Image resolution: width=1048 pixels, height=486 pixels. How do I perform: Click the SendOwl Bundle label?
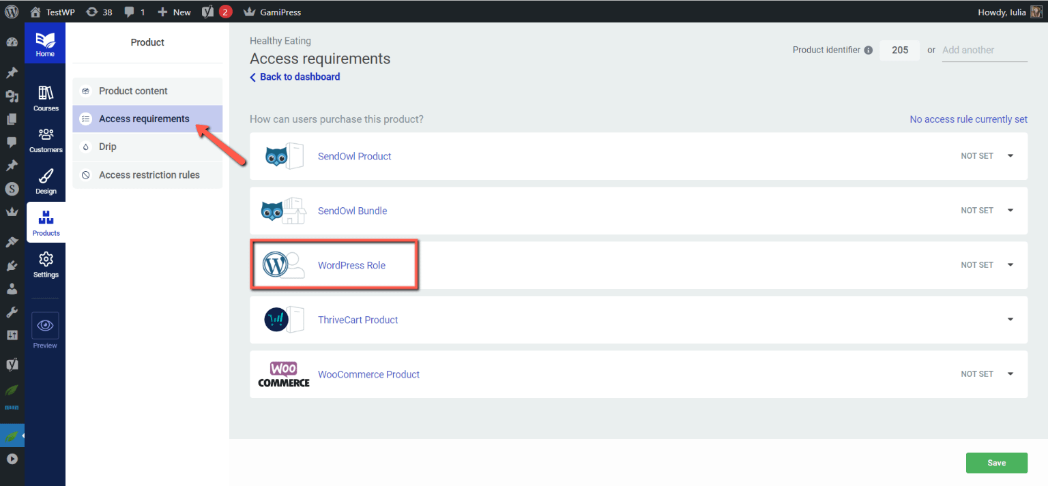click(352, 211)
